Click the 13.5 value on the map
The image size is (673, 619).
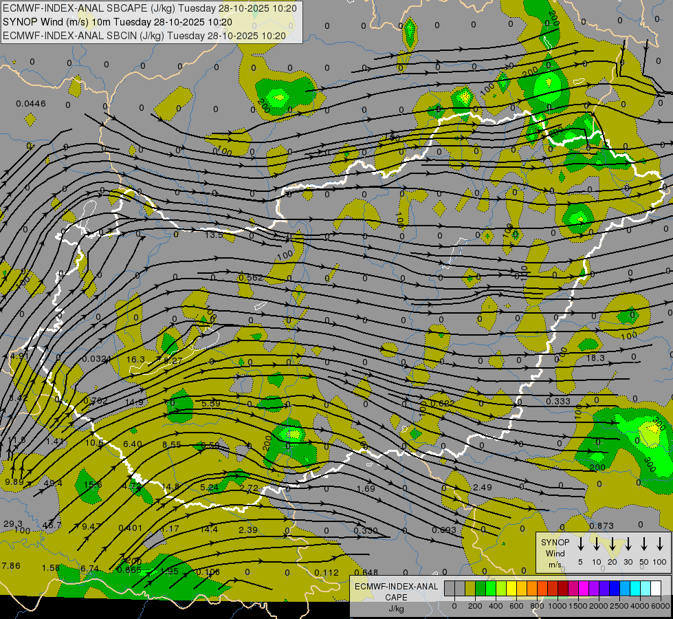point(214,235)
